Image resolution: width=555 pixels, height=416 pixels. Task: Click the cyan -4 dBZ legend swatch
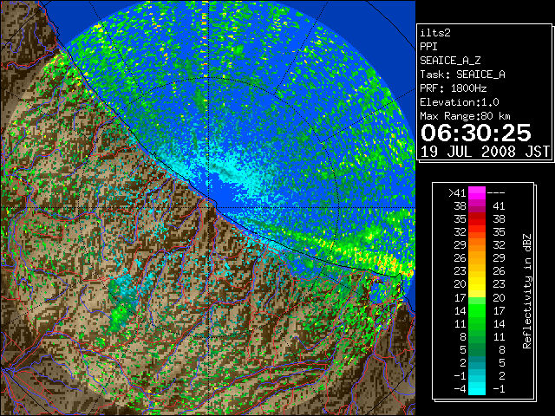pyautogui.click(x=477, y=388)
